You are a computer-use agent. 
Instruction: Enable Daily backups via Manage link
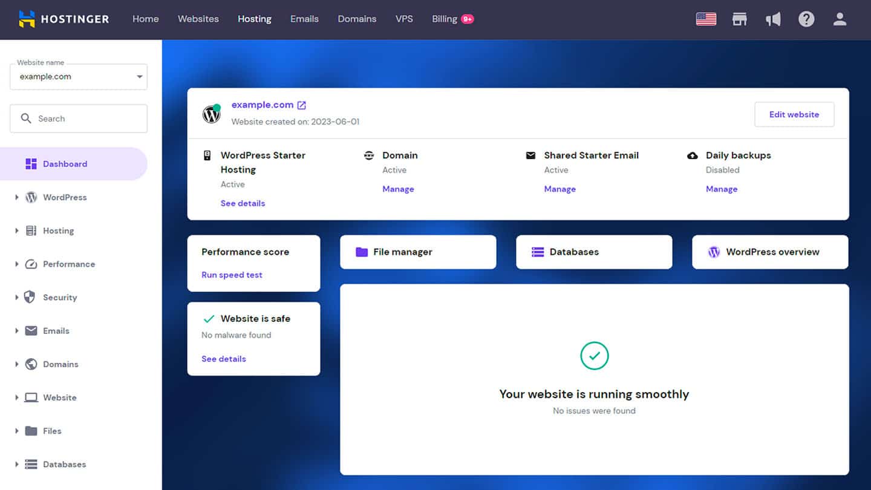(722, 189)
